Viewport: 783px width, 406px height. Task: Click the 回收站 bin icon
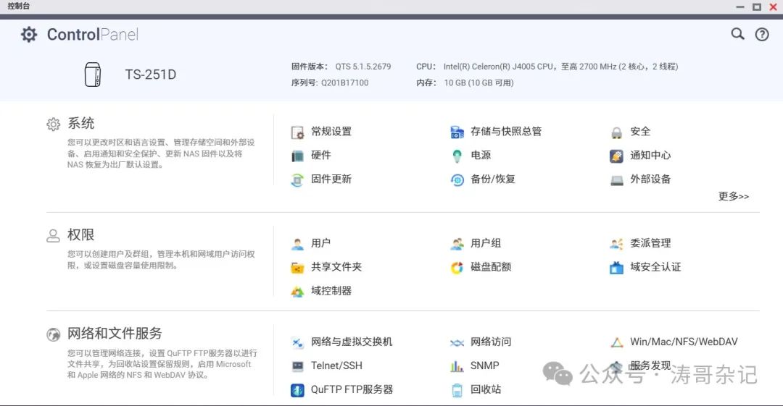point(457,390)
